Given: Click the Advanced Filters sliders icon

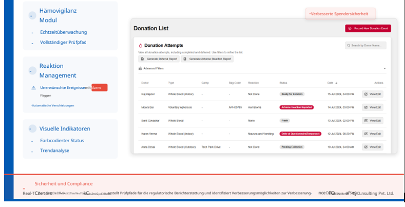Looking at the screenshot, I should coord(140,68).
